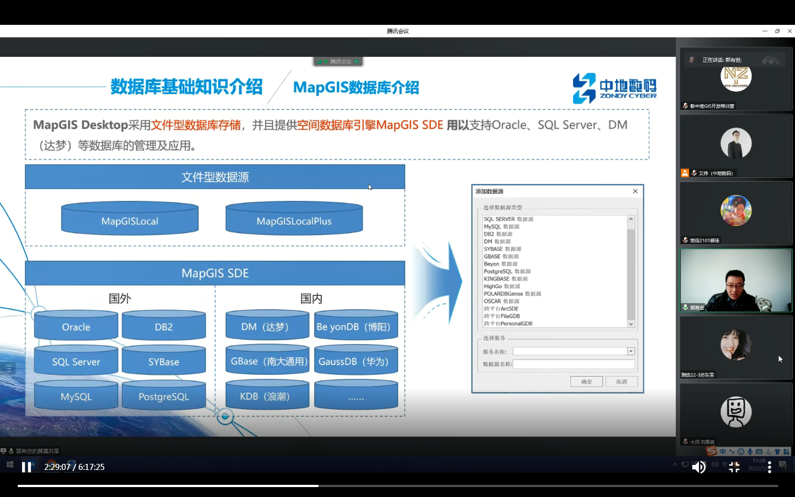The height and width of the screenshot is (497, 795).
Task: Choose 跨平台PersonalGDB in the list
Action: coord(508,324)
